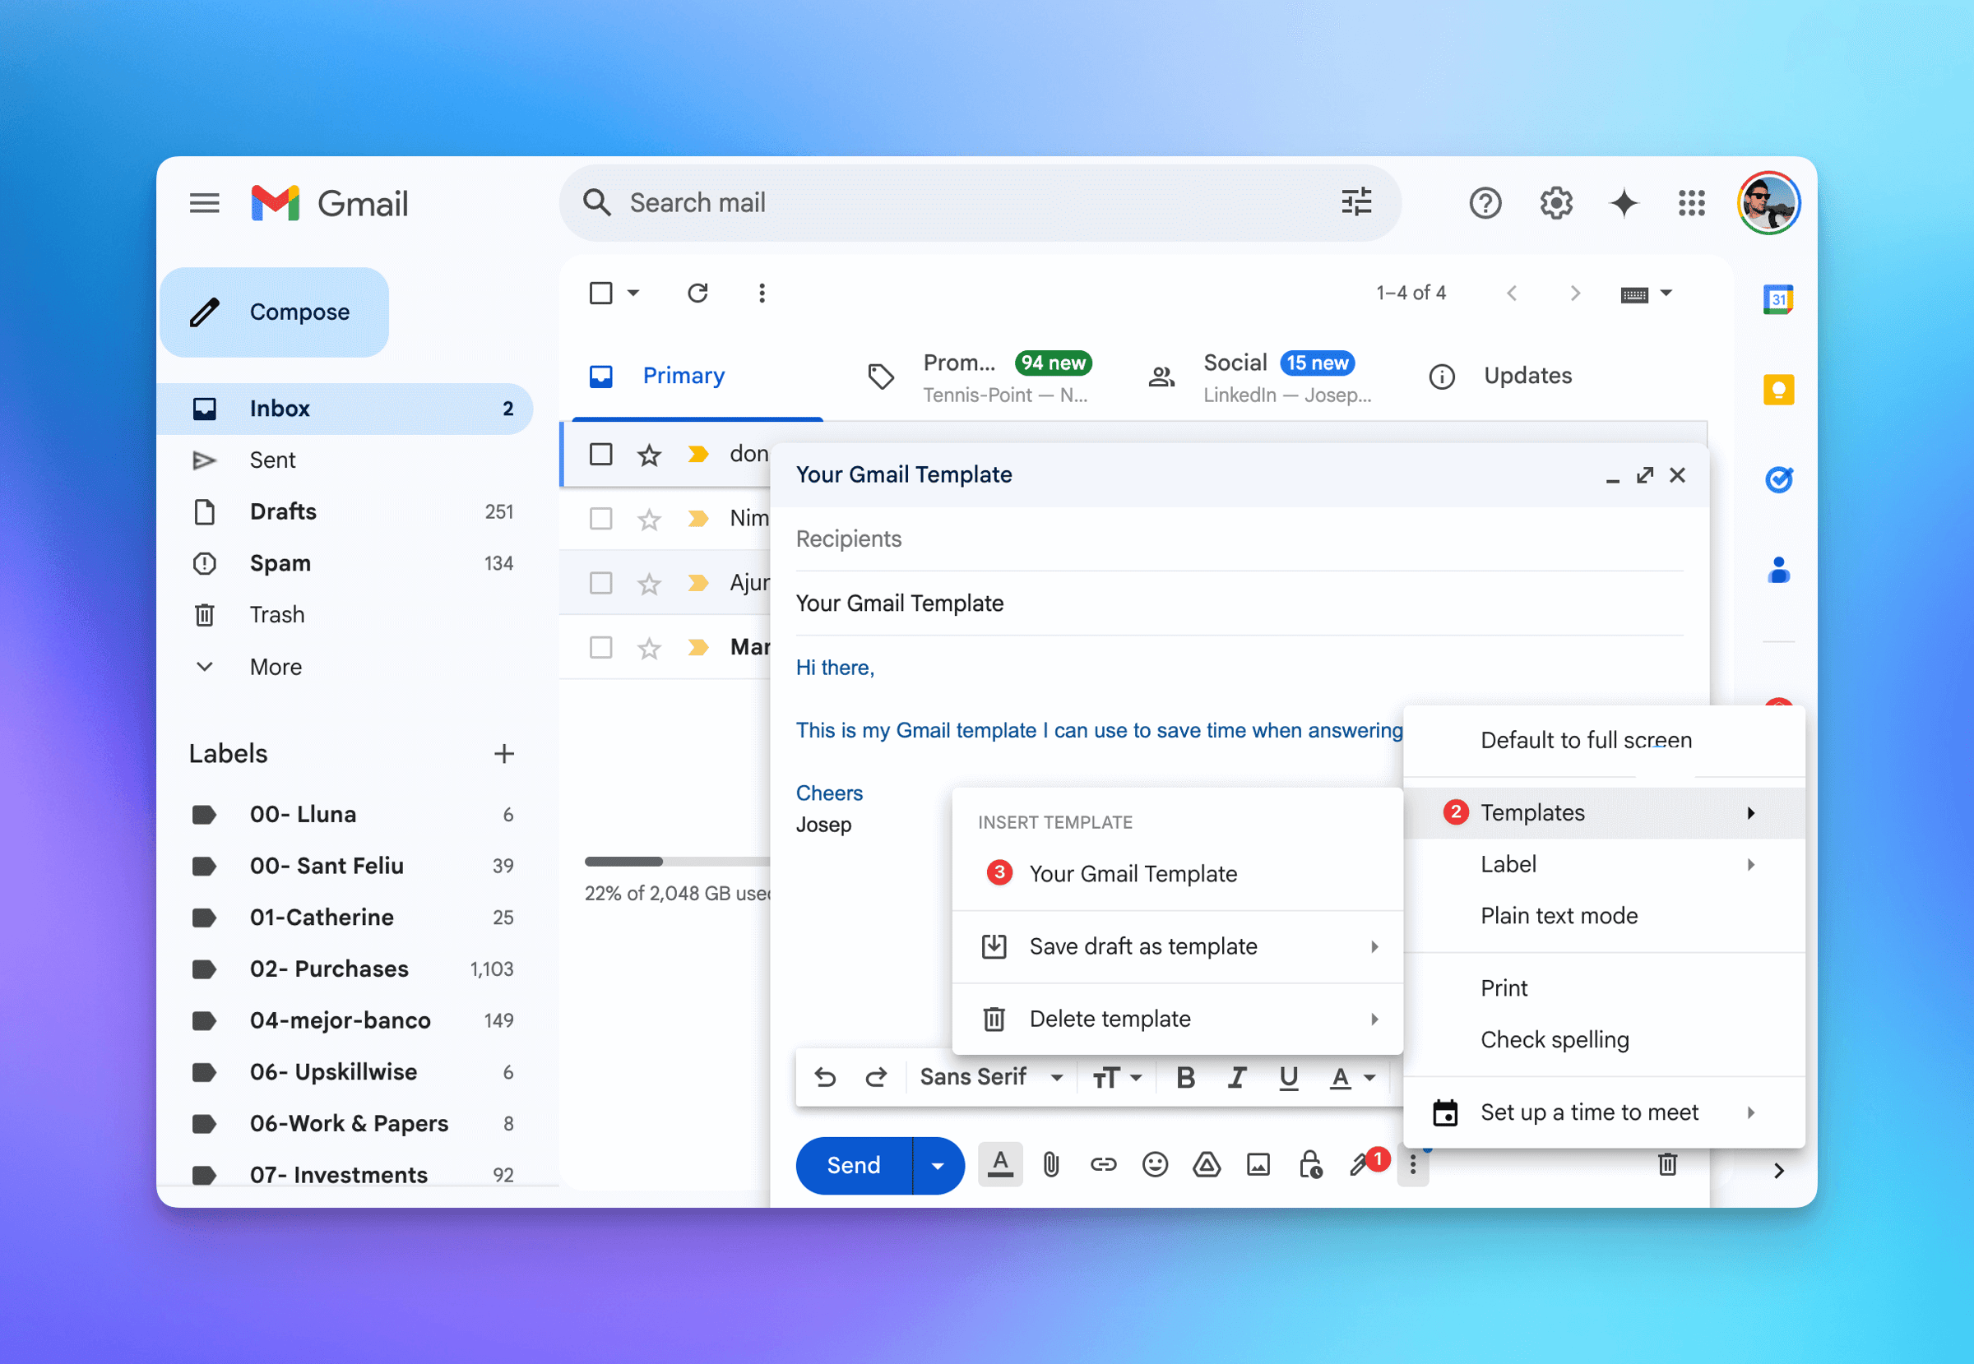Viewport: 1974px width, 1364px height.
Task: Star the 'Ajun' email
Action: tap(650, 583)
